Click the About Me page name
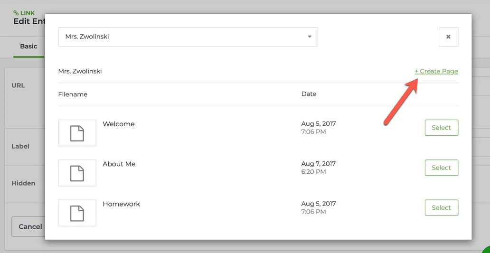Image resolution: width=490 pixels, height=253 pixels. click(x=119, y=164)
